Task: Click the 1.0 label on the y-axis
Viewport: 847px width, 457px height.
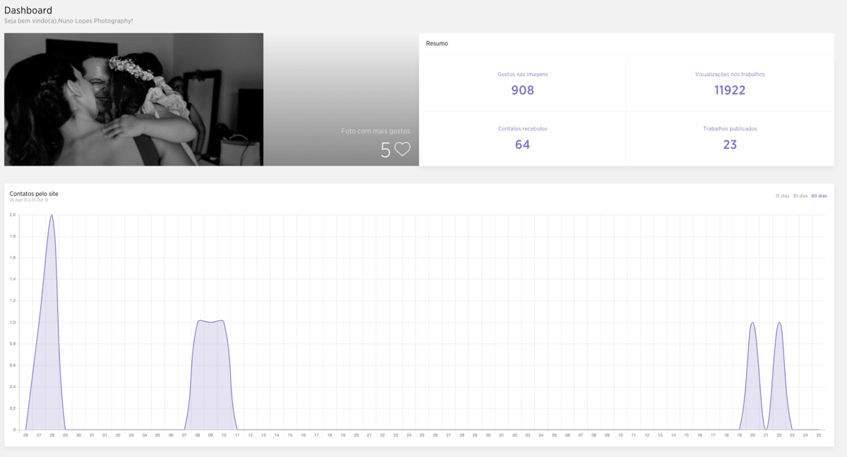Action: pyautogui.click(x=13, y=322)
